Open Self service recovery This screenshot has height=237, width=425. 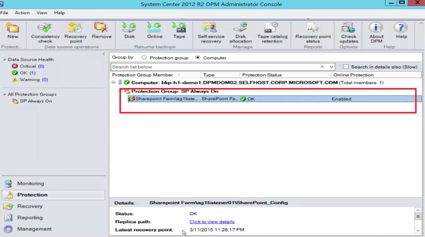pyautogui.click(x=211, y=33)
